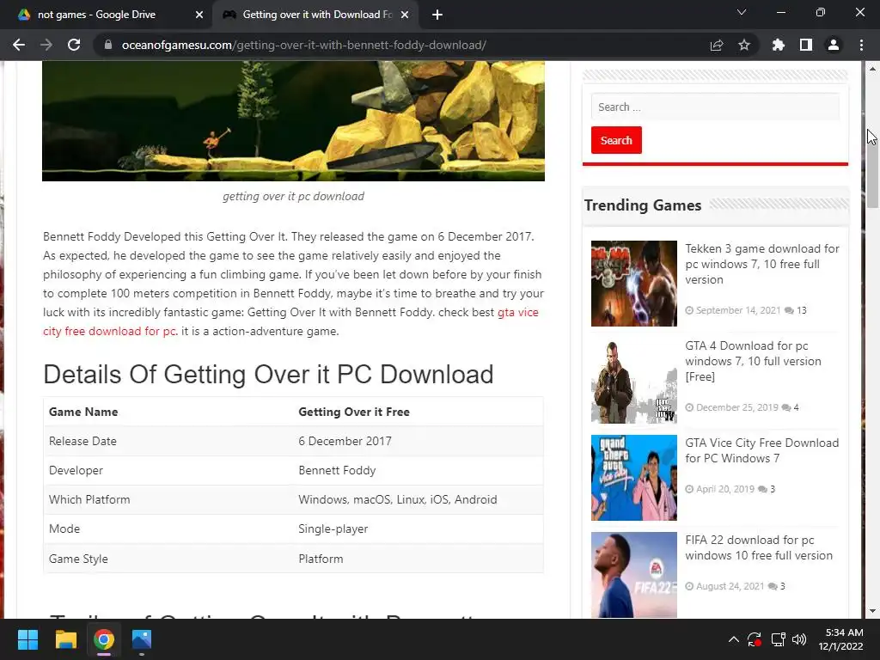Open Tekken 3 game download article
Image resolution: width=880 pixels, height=660 pixels.
click(761, 264)
